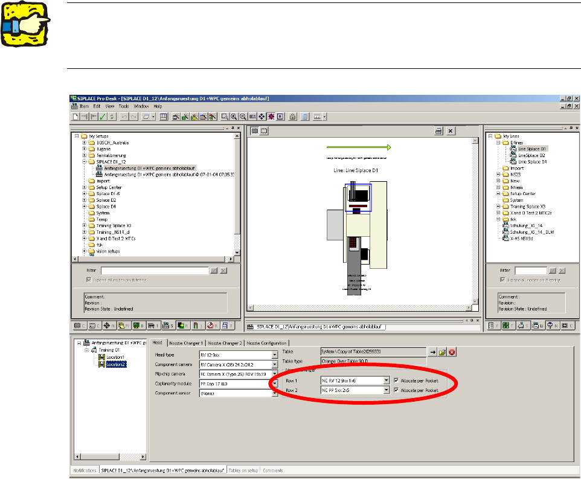
Task: Click the Filter input field in right panel
Action: pyautogui.click(x=531, y=271)
